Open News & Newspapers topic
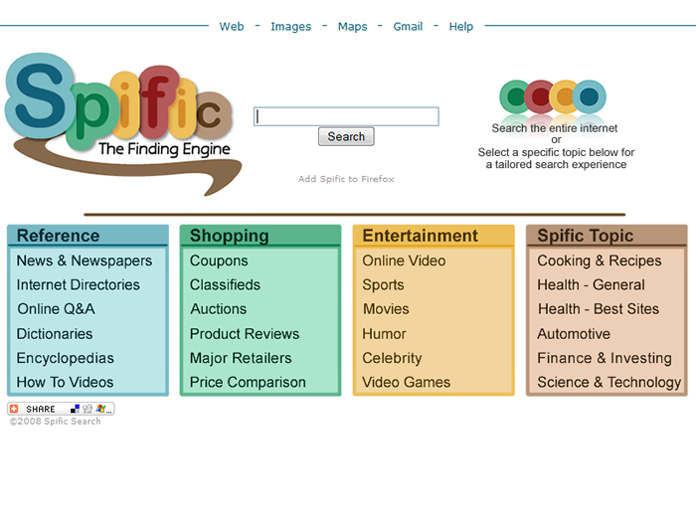This screenshot has height=522, width=696. point(85,261)
